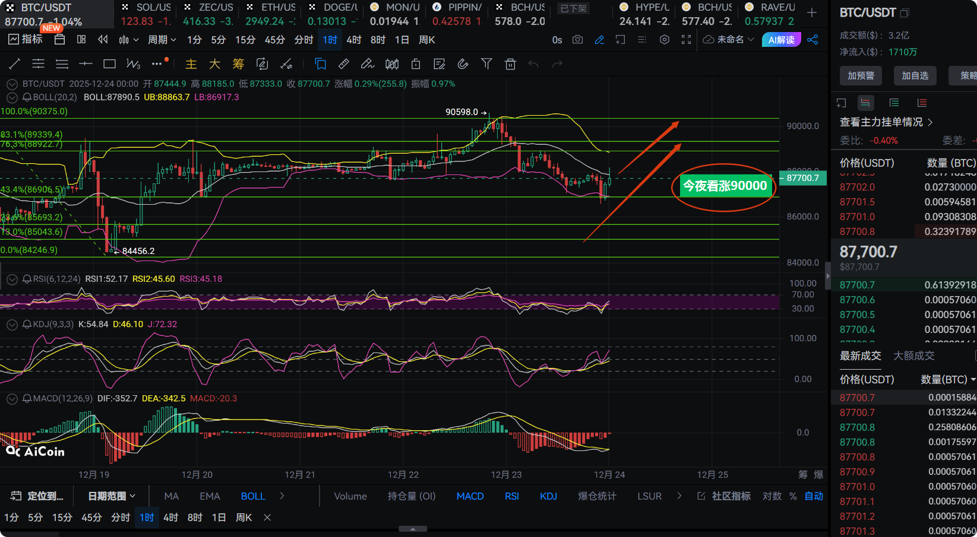Switch to the 4时 timeframe in top bar

coord(354,40)
